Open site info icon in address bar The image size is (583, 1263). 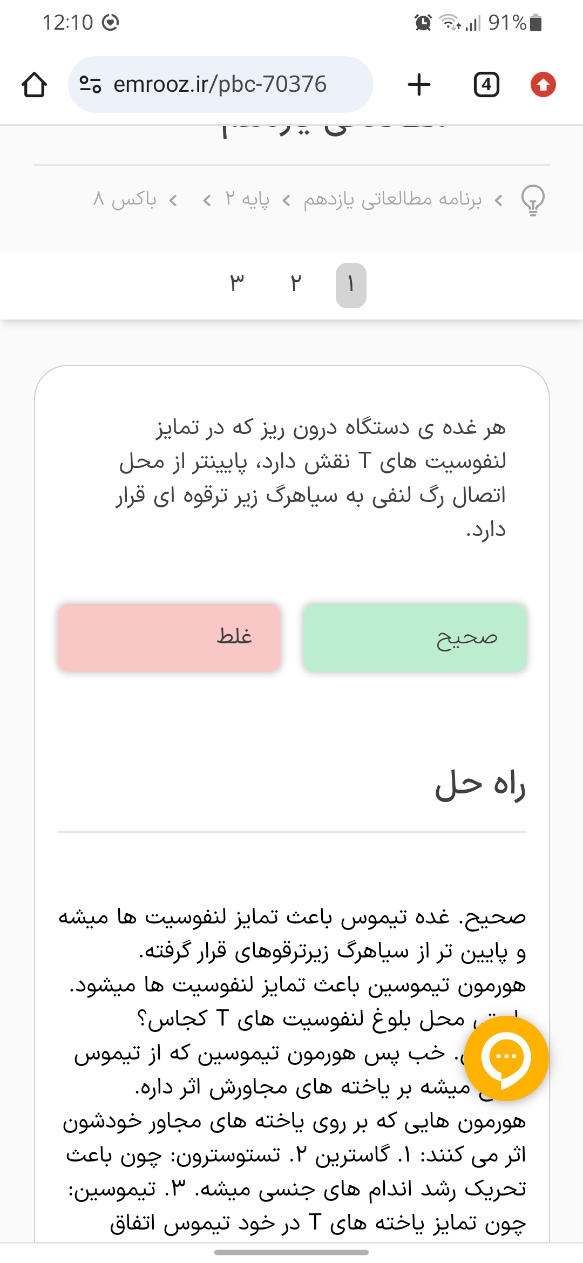click(90, 85)
